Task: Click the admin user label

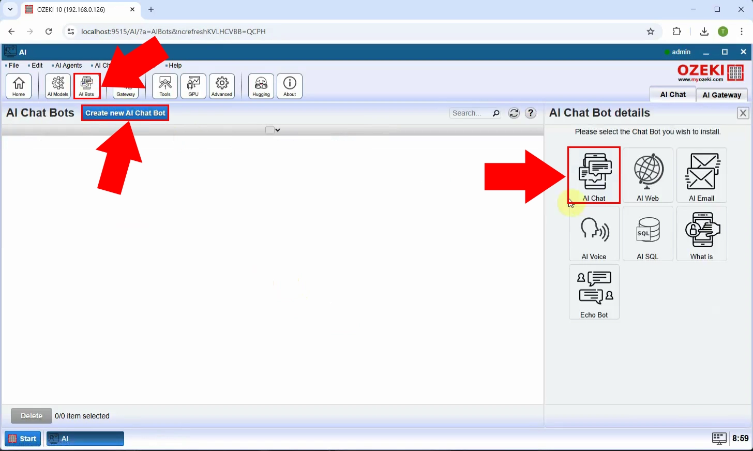Action: [681, 52]
